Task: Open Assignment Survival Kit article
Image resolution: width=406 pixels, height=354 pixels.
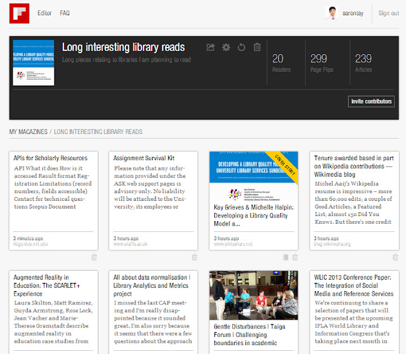Action: tap(144, 158)
